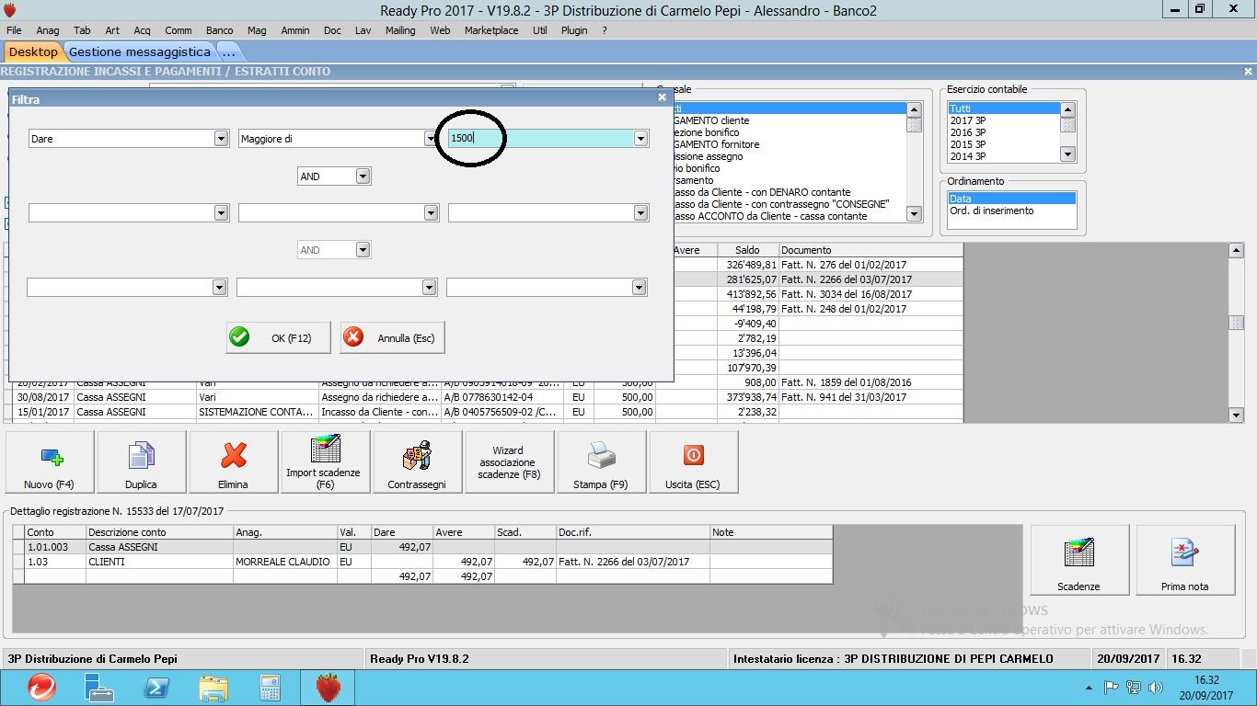The height and width of the screenshot is (706, 1257).
Task: Open third row value dropdown in Filtra
Action: tap(639, 287)
